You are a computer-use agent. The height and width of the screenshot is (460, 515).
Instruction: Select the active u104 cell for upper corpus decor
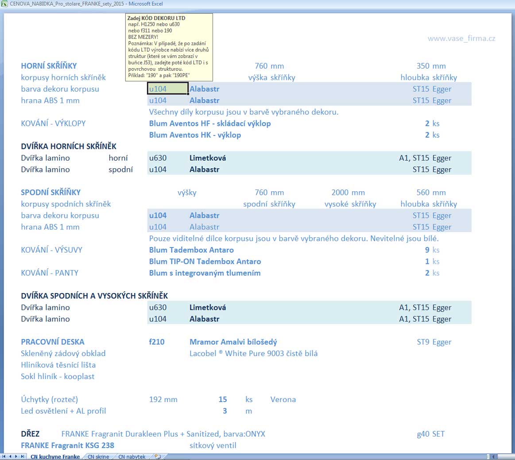[x=167, y=89]
